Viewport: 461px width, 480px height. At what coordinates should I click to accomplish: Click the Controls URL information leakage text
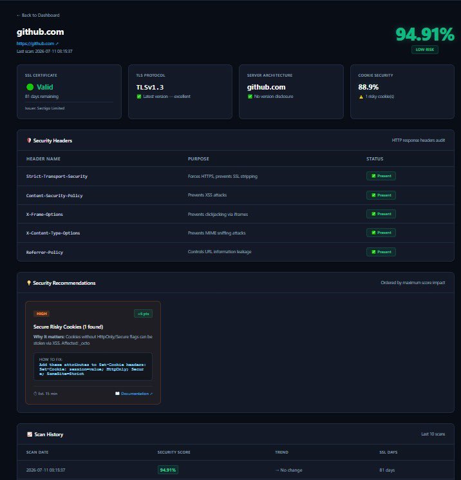pyautogui.click(x=220, y=252)
